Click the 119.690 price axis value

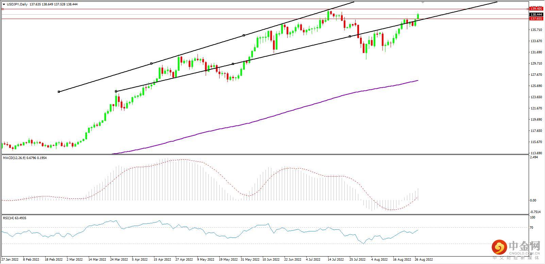tap(536, 120)
